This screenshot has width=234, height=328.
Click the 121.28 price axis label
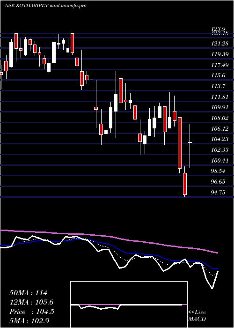click(219, 44)
